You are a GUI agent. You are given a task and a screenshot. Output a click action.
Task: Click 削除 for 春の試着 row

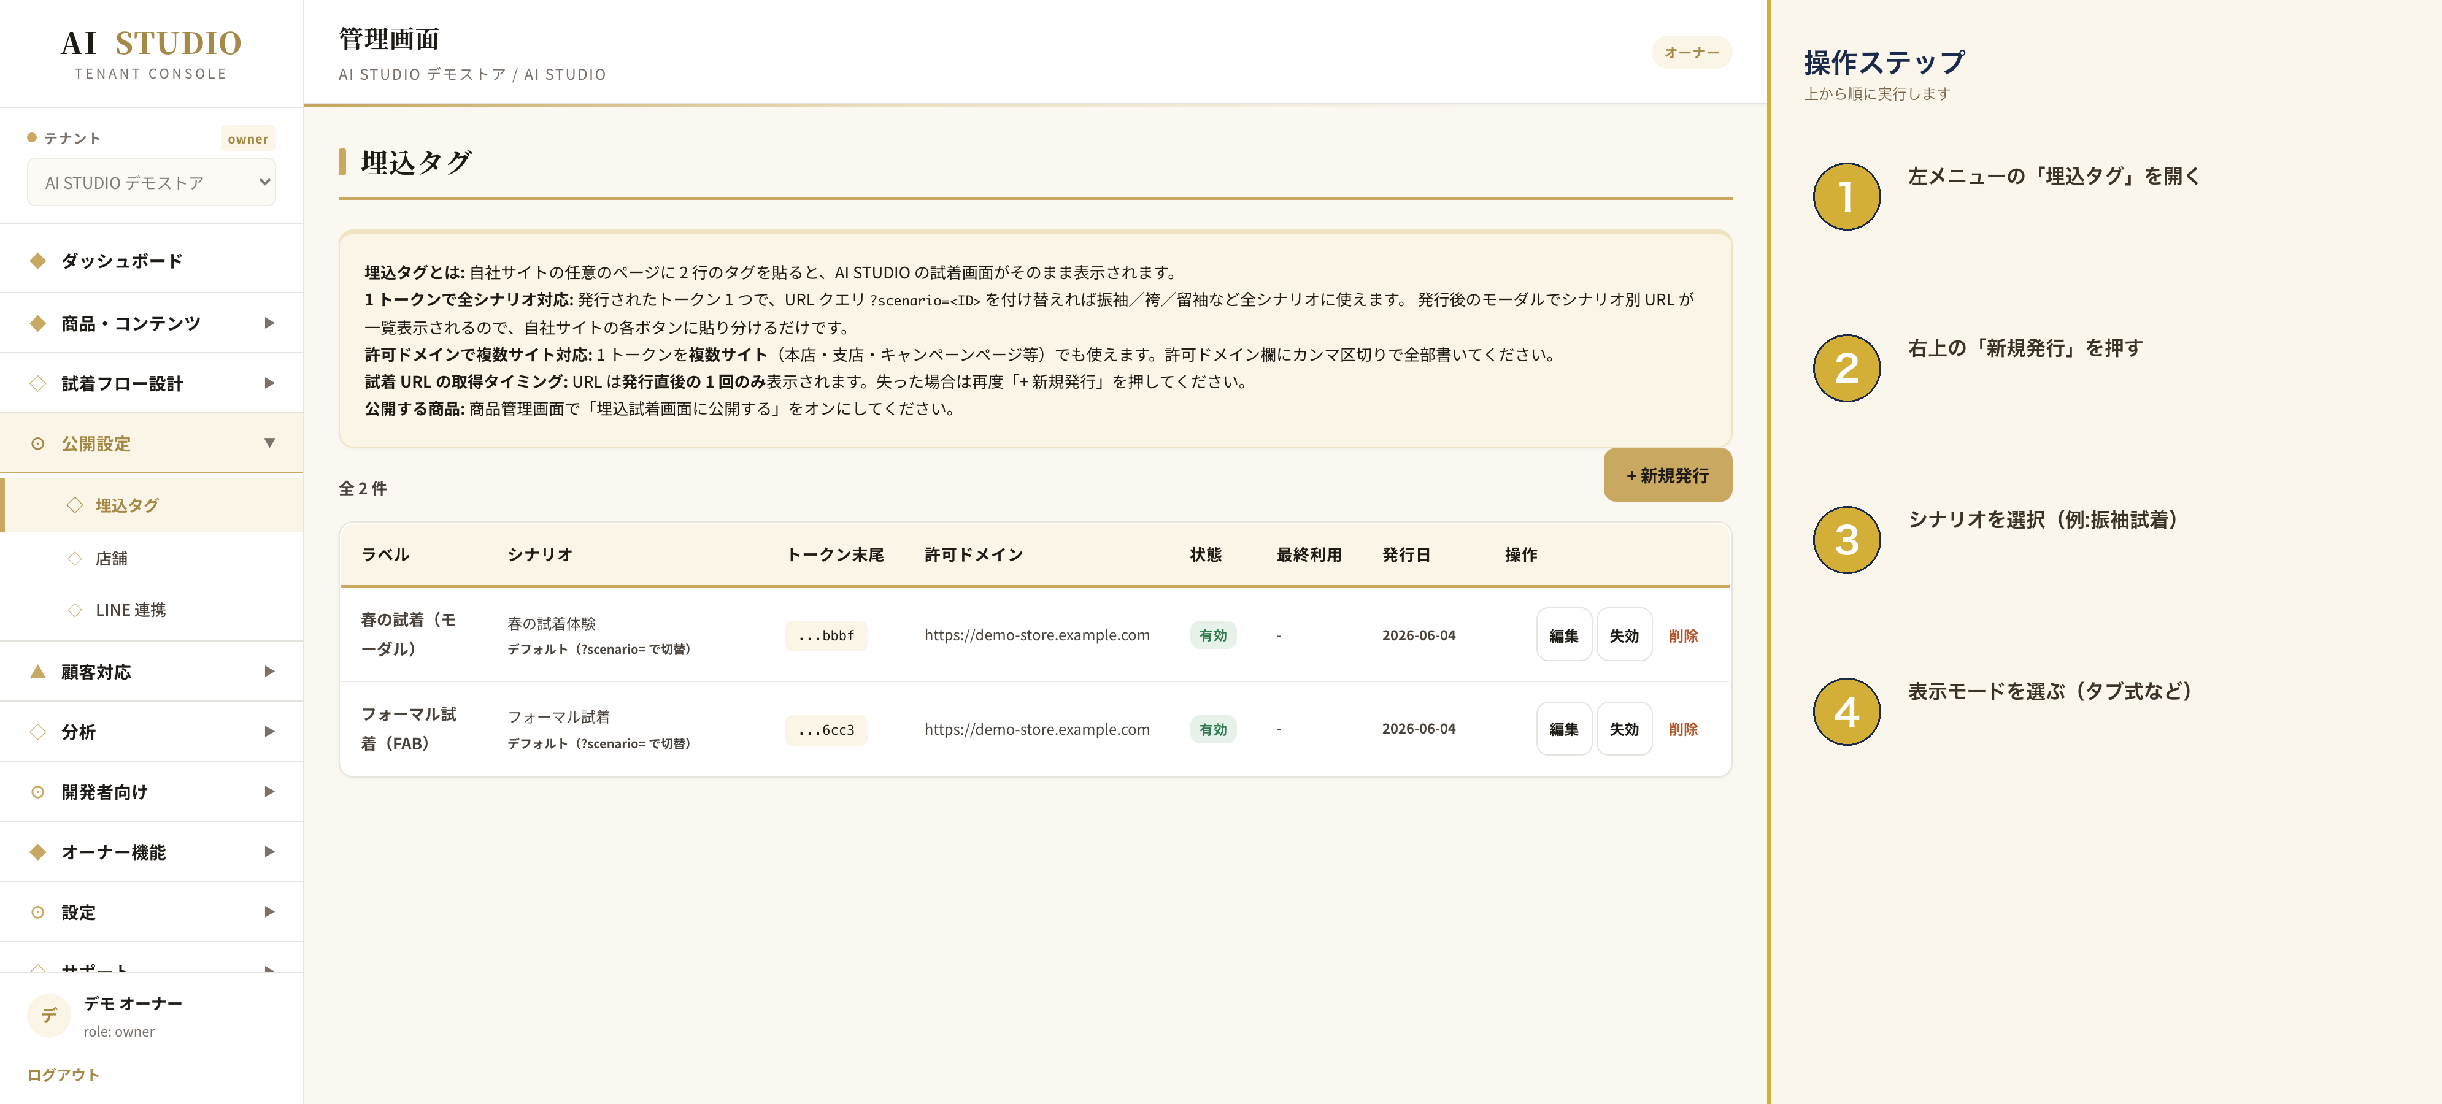1682,636
